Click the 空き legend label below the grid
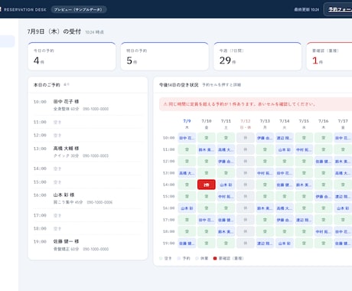 pos(168,258)
